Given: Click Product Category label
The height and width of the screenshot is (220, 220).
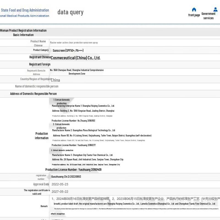Looking at the screenshot, I should pos(41,50).
